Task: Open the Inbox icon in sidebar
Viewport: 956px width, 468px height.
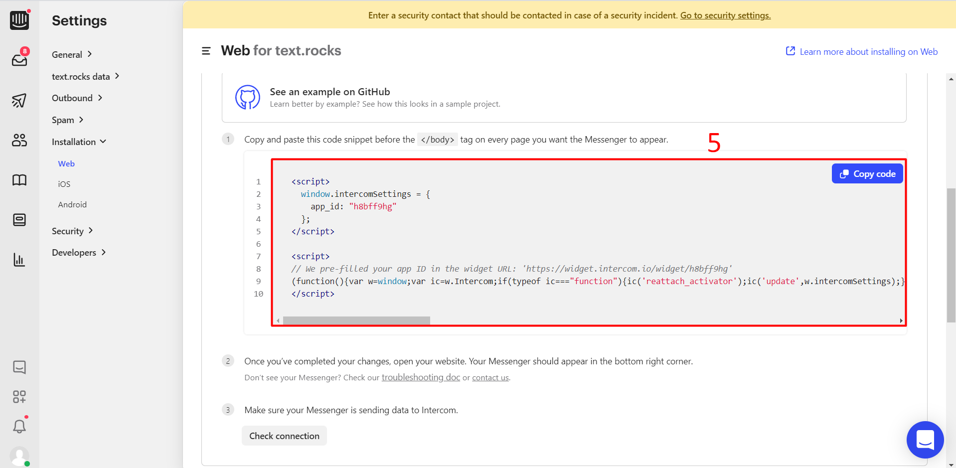Action: pyautogui.click(x=19, y=60)
